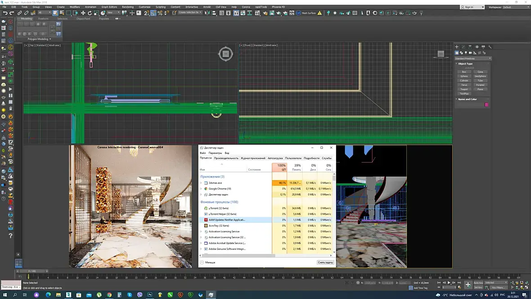
Task: Toggle Set Key mode
Action: click(x=478, y=287)
